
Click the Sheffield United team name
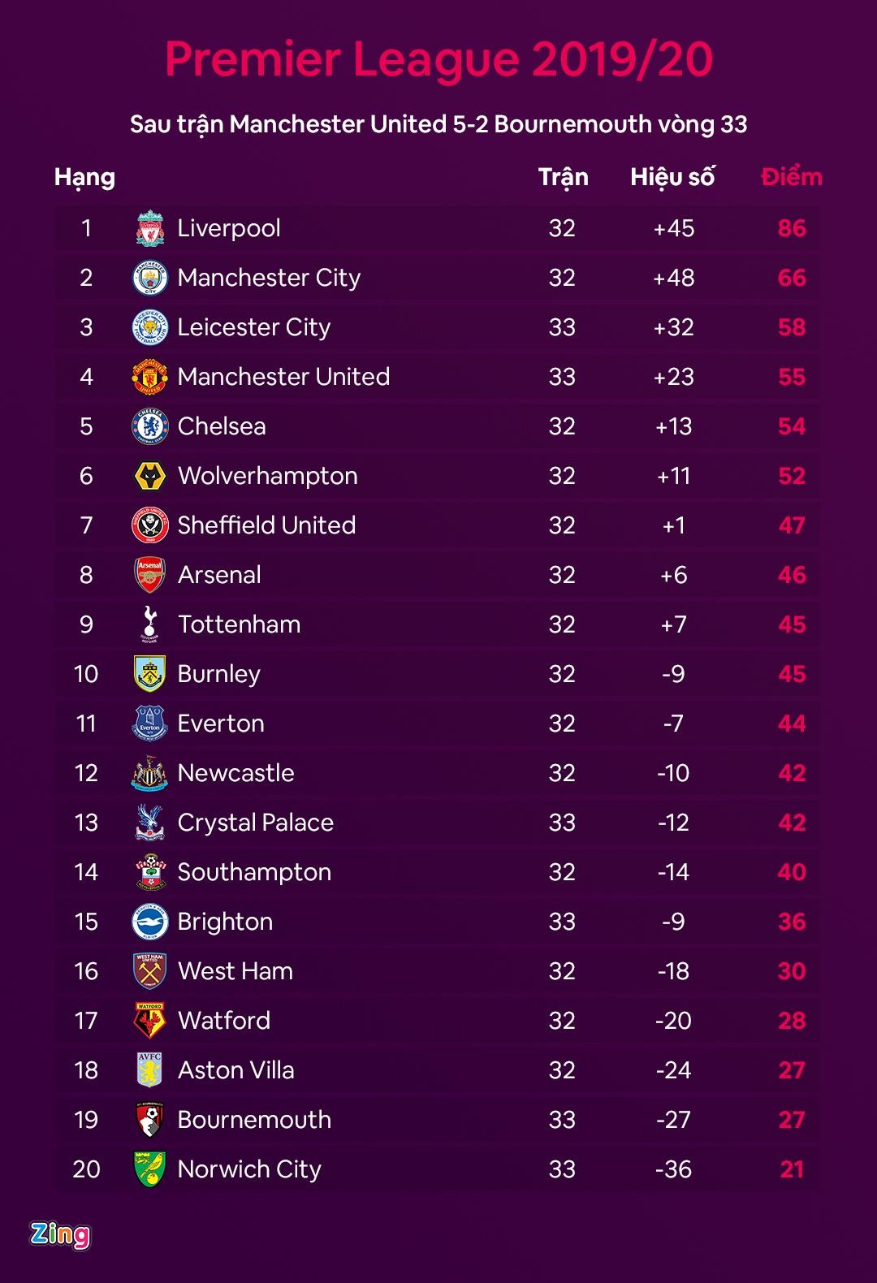point(266,525)
